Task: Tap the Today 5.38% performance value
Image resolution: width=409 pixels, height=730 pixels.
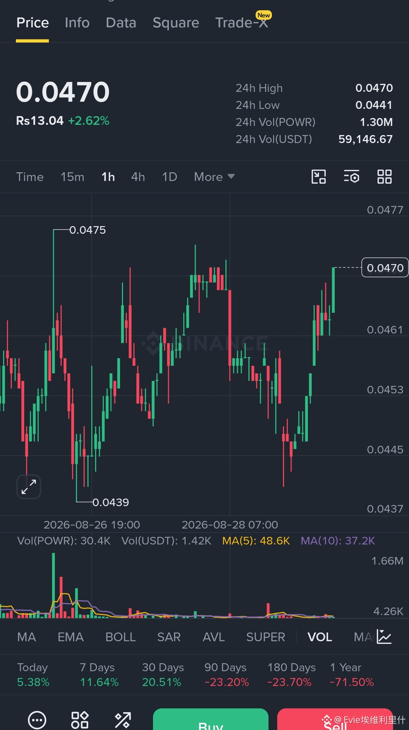Action: coord(33,682)
